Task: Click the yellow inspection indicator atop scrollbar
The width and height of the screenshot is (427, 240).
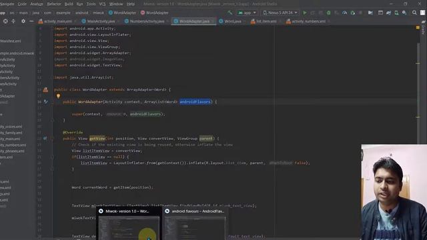Action: coord(418,28)
